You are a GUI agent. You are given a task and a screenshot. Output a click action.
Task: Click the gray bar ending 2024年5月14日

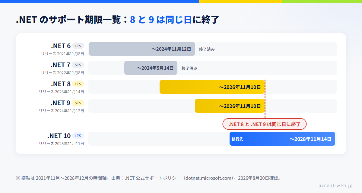coord(151,68)
